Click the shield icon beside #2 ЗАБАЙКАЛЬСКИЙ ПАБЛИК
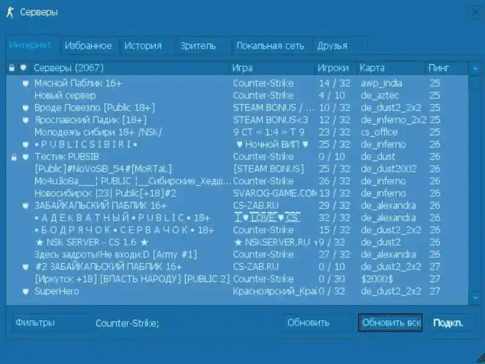This screenshot has height=364, width=485. click(x=25, y=267)
